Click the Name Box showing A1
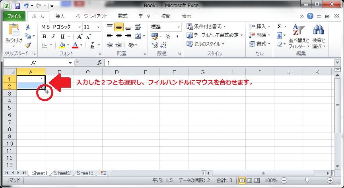 (x=34, y=63)
